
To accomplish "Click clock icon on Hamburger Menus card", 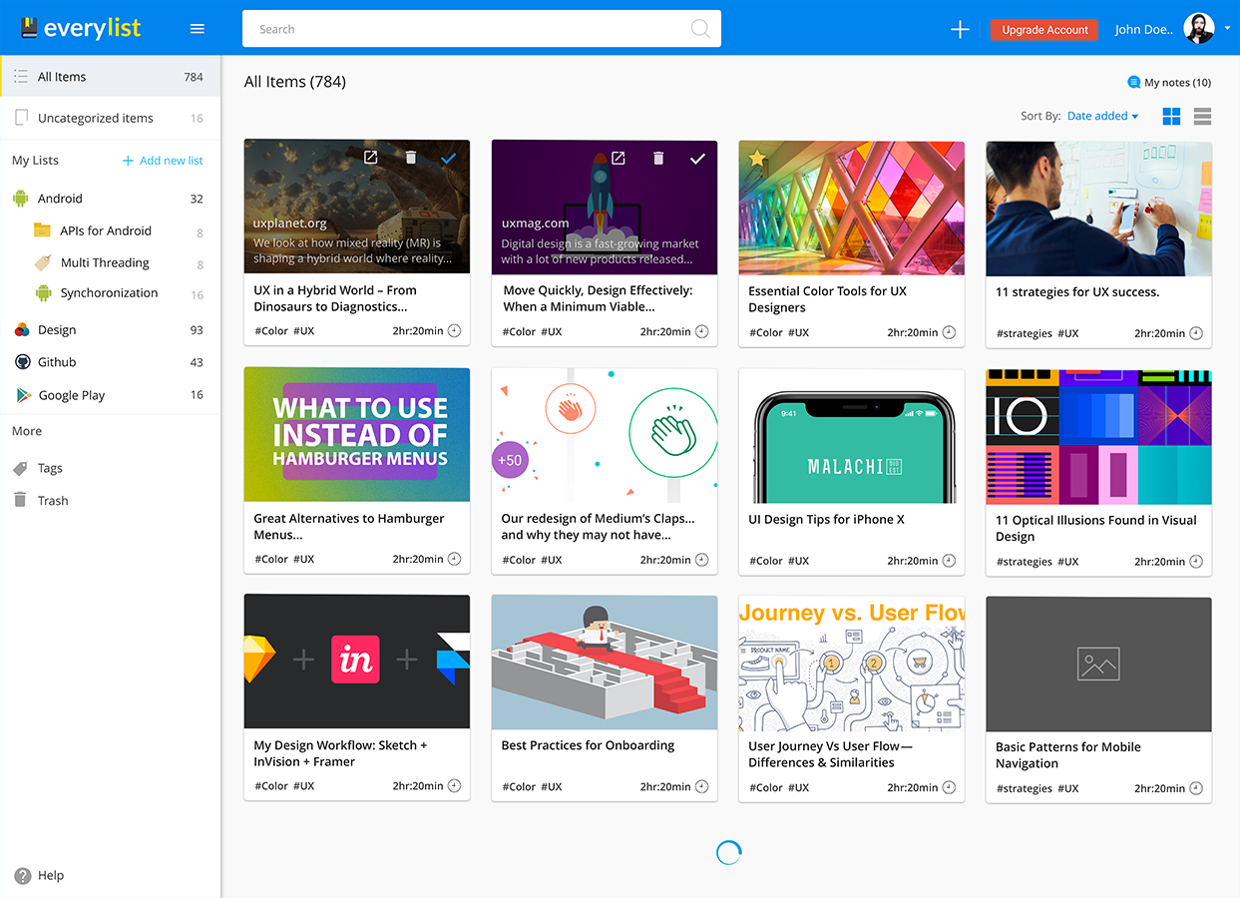I will click(x=454, y=559).
